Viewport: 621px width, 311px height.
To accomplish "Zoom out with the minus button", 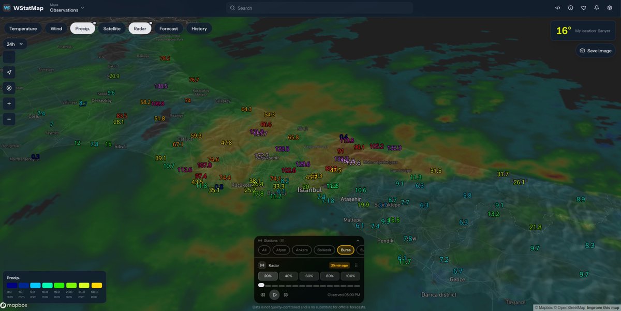I will point(9,119).
